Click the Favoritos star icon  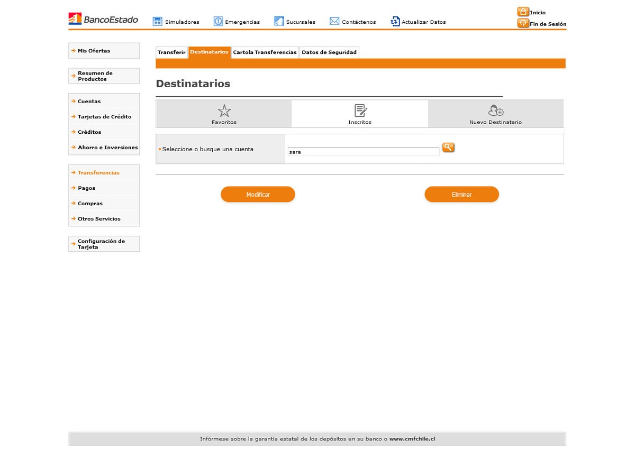[x=224, y=111]
